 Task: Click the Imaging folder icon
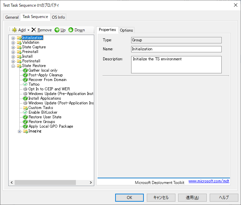25,131
